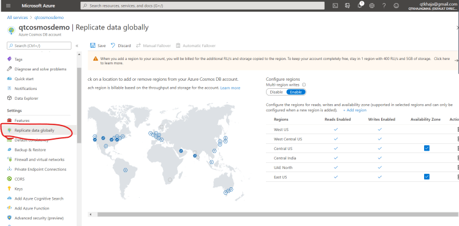Open the CORS settings
Screen dimensions: 459x226
point(20,179)
